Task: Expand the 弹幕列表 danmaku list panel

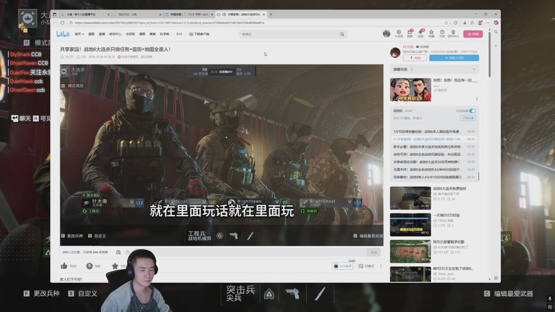Action: 434,69
